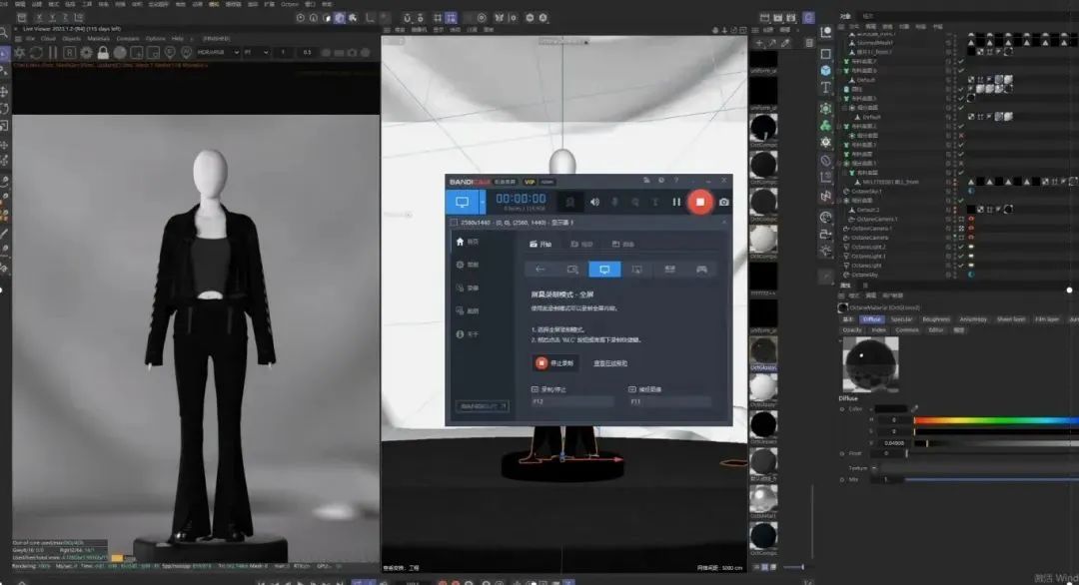This screenshot has width=1079, height=585.
Task: Click the Octane settings gear in Live Viewer
Action: click(x=17, y=52)
